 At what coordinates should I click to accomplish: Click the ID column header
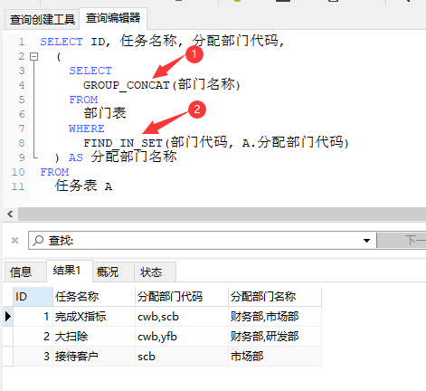(33, 297)
